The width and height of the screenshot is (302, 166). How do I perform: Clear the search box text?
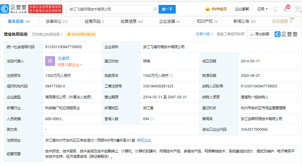pyautogui.click(x=155, y=9)
